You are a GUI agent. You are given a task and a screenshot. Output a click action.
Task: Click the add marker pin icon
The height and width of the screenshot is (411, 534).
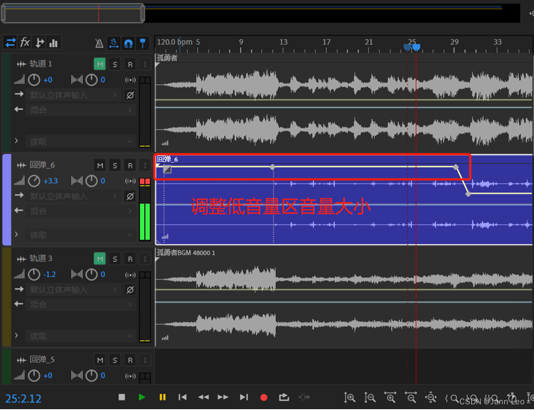tap(143, 43)
